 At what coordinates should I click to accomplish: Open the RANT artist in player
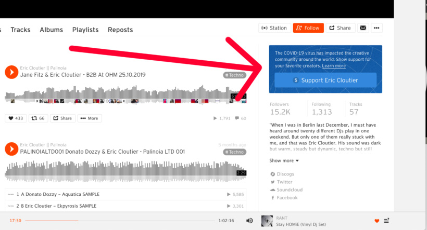[x=282, y=218]
